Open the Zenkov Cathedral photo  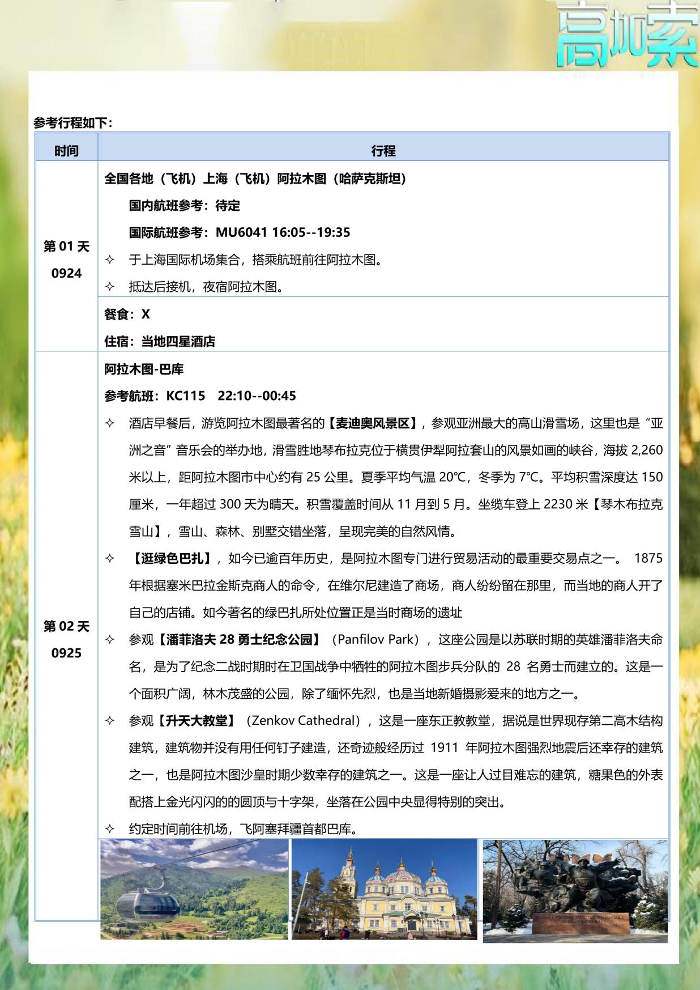[385, 889]
